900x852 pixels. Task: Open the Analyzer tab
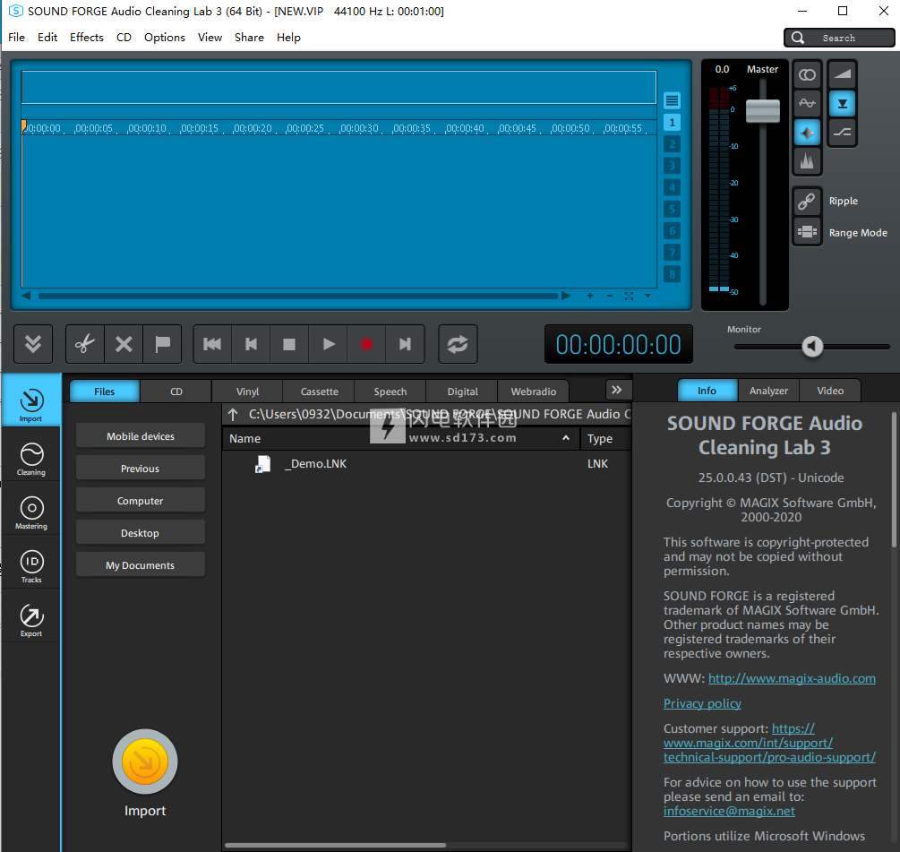coord(768,391)
